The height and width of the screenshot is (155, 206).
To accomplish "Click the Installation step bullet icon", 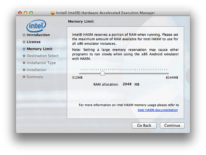I will pyautogui.click(x=24, y=70).
